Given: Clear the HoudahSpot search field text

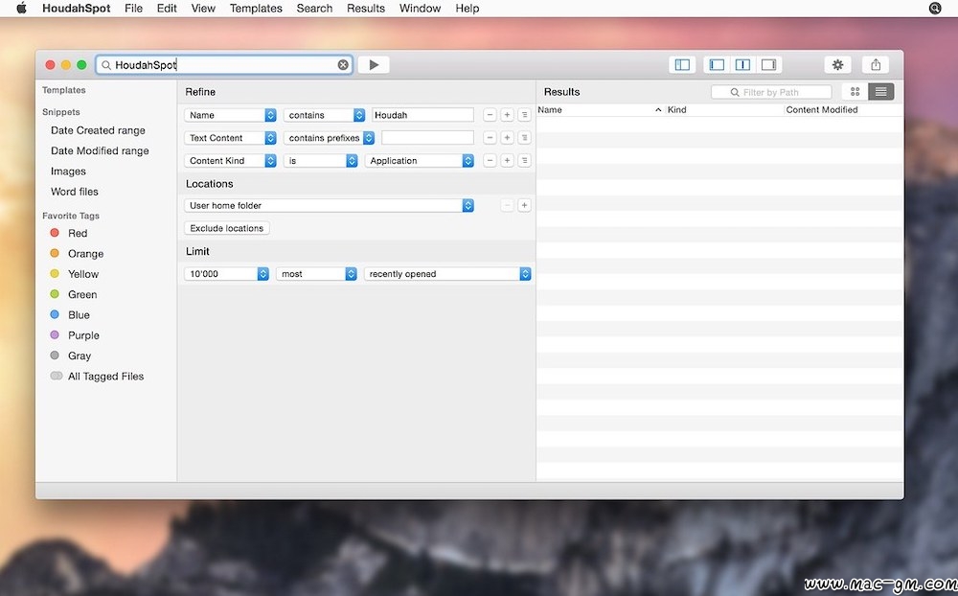Looking at the screenshot, I should 343,65.
